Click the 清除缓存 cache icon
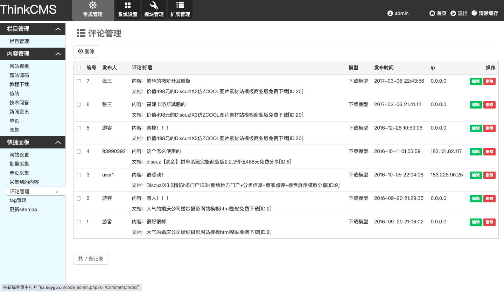 (474, 13)
